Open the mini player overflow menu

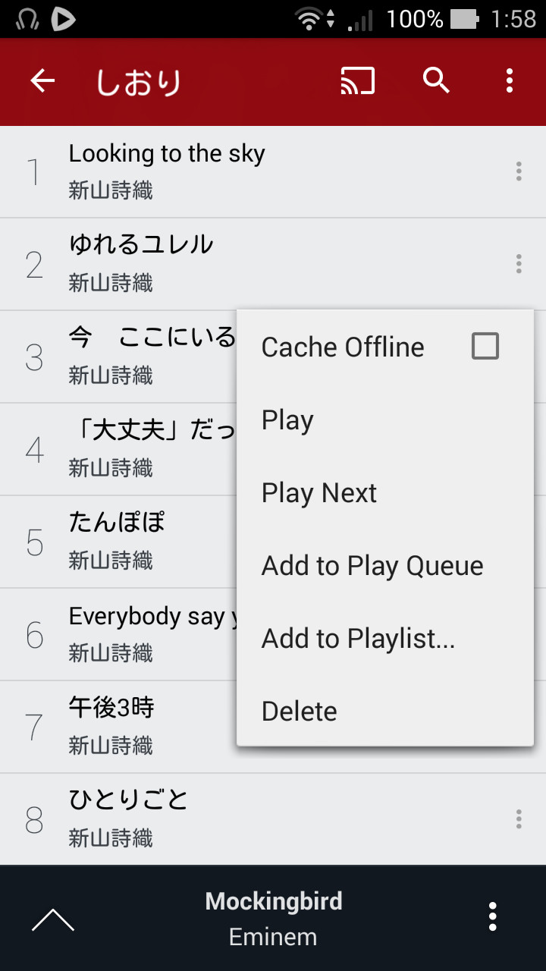pyautogui.click(x=492, y=917)
